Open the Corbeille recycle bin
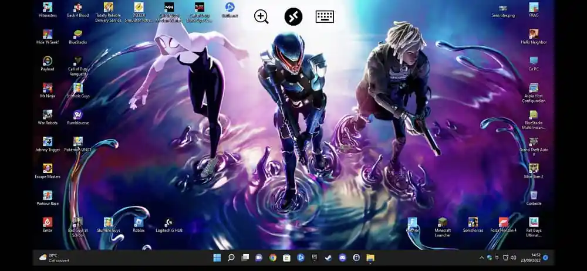 [x=534, y=198]
